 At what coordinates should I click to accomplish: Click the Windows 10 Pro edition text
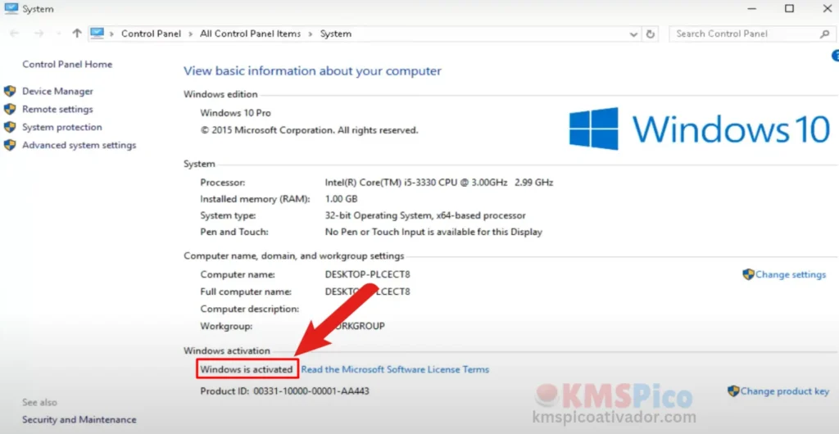(235, 113)
